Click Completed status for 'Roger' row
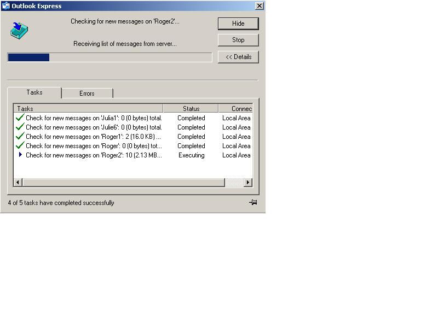 coord(191,146)
